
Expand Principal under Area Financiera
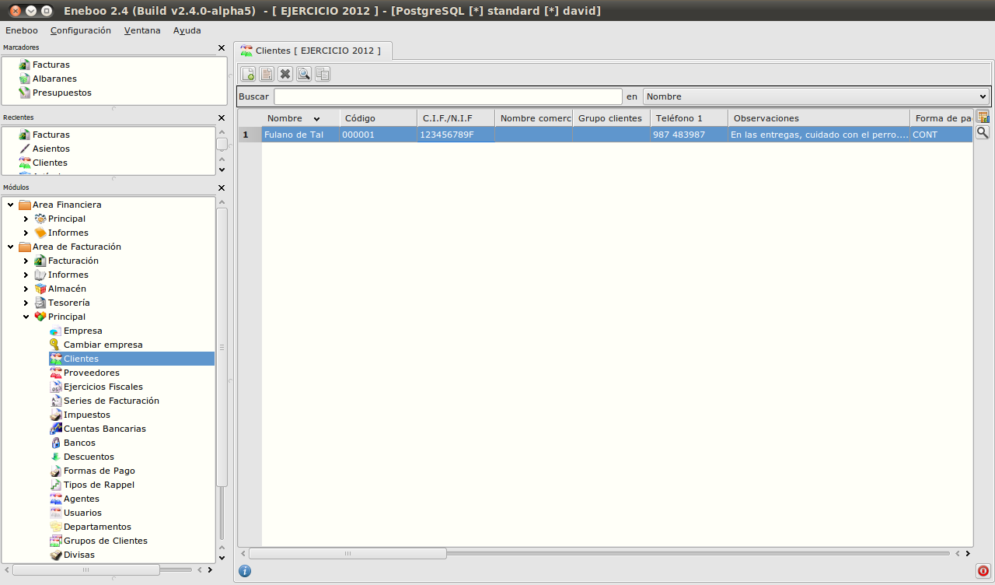[26, 219]
